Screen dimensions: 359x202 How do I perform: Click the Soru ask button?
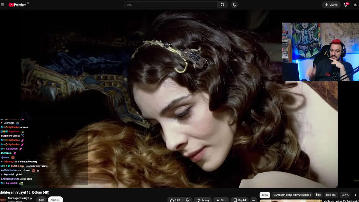point(221,200)
